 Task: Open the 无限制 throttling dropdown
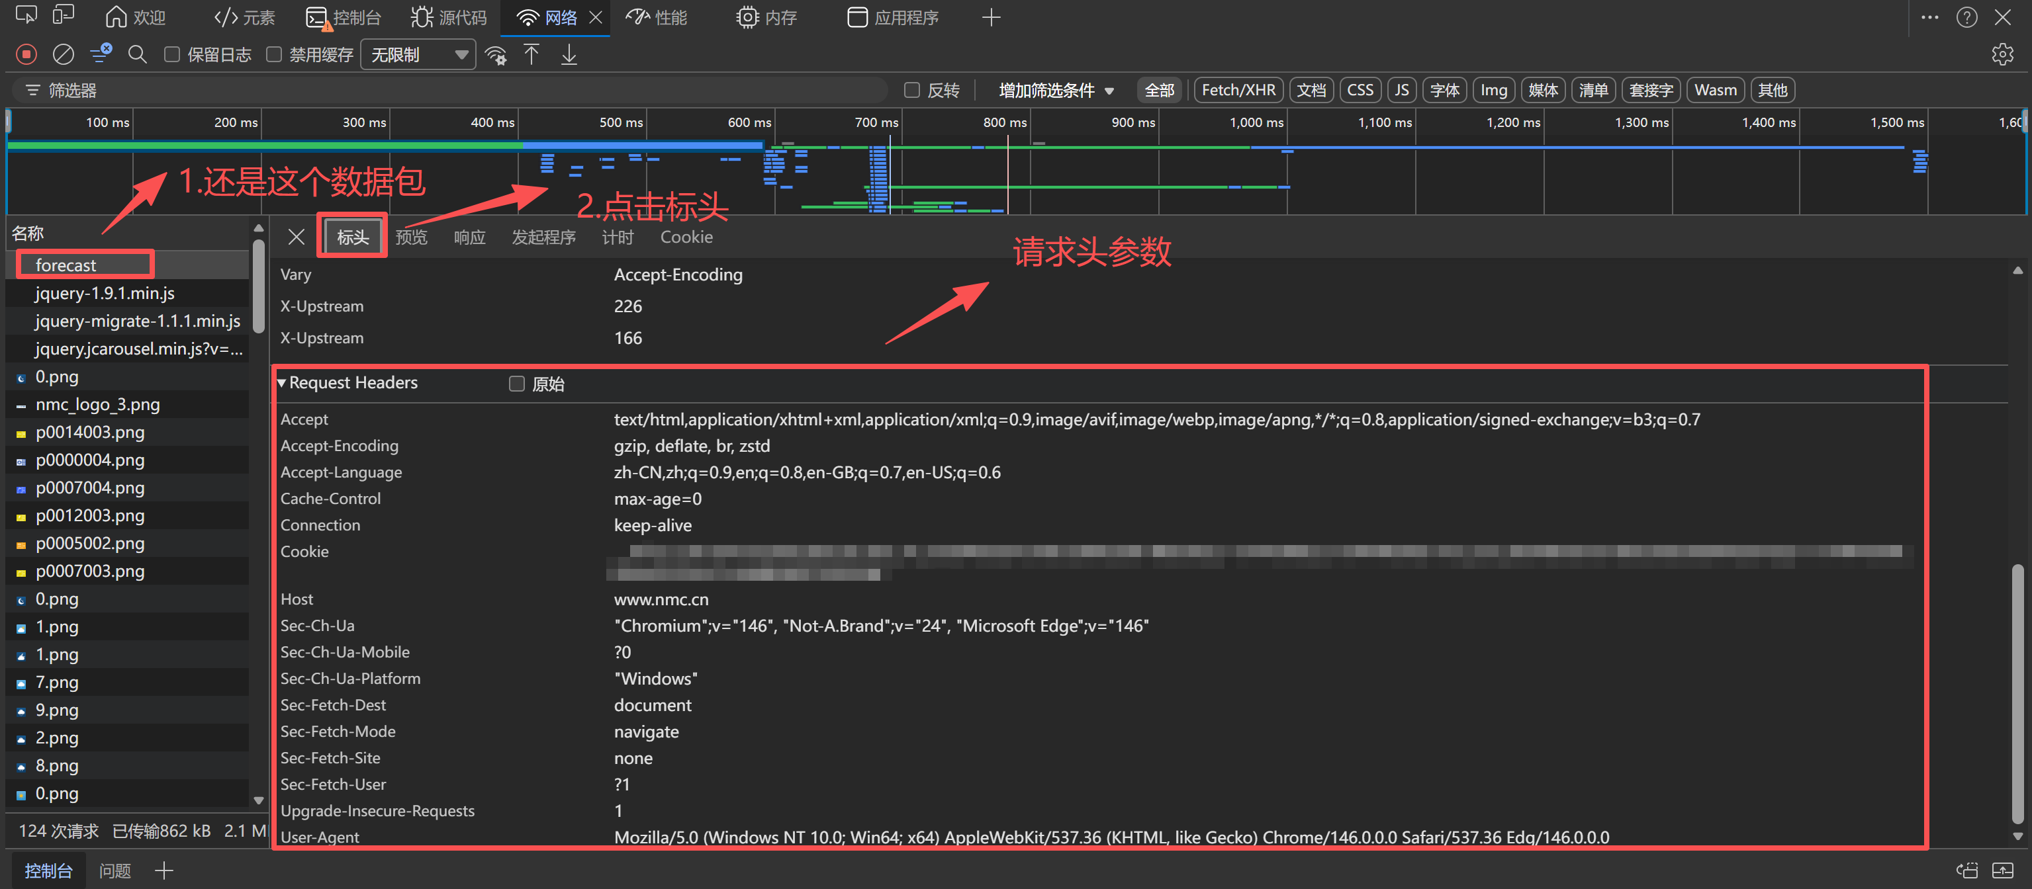coord(418,54)
